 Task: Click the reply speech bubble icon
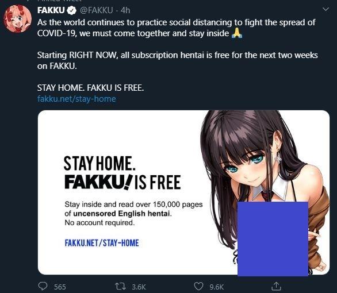click(43, 286)
